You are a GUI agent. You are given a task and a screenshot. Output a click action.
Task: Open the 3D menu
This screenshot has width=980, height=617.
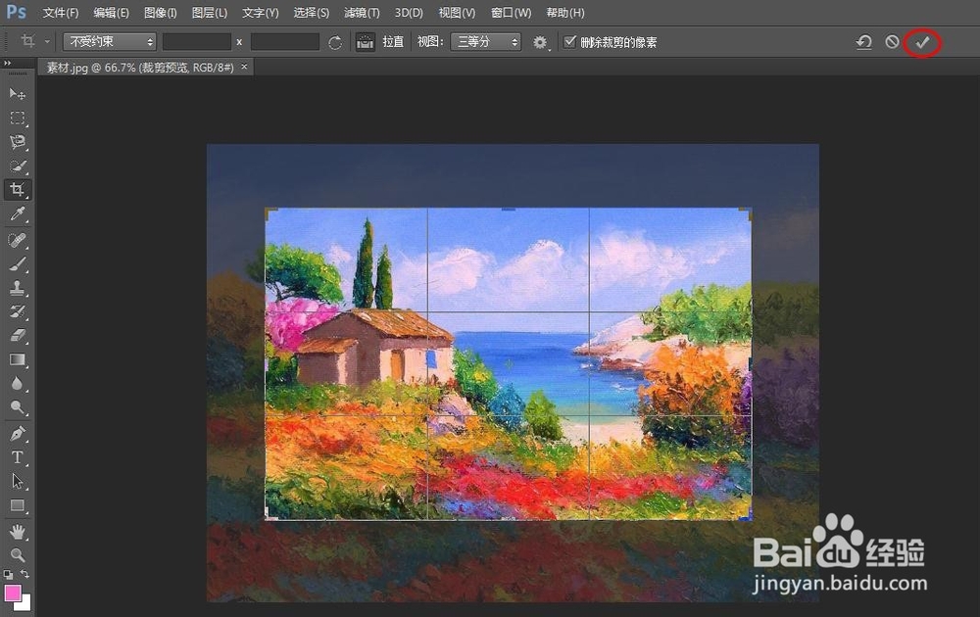408,13
